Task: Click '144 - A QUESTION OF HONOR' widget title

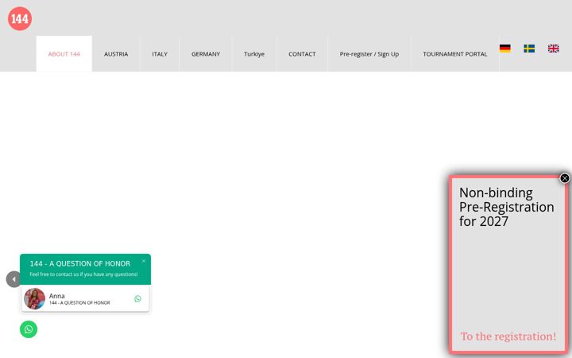Action: (x=80, y=263)
